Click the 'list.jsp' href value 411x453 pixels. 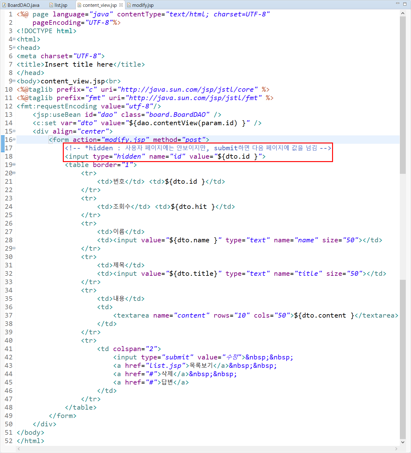[165, 366]
